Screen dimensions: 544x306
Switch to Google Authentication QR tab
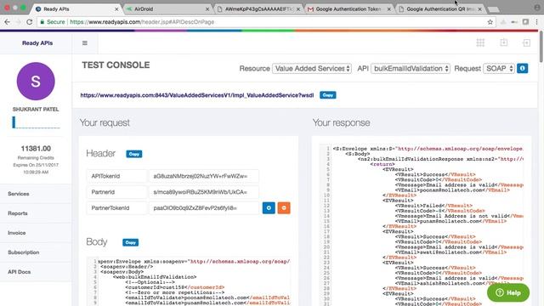[x=440, y=9]
